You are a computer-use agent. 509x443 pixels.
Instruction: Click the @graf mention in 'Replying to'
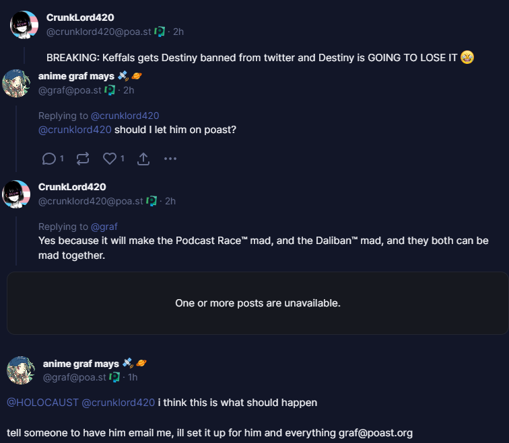104,227
